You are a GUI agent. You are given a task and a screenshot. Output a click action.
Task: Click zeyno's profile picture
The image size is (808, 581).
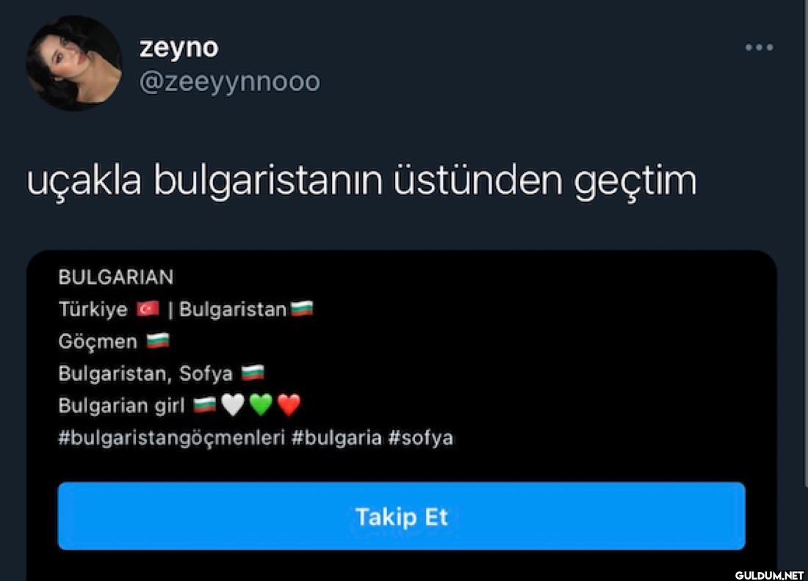[x=74, y=63]
